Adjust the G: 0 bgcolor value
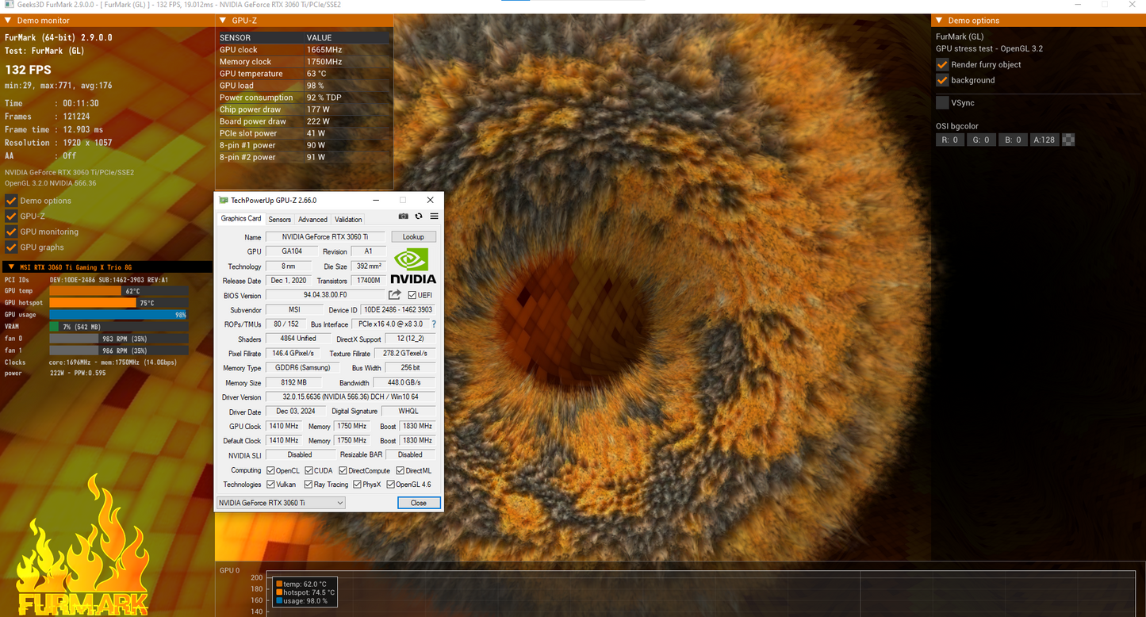 (981, 140)
